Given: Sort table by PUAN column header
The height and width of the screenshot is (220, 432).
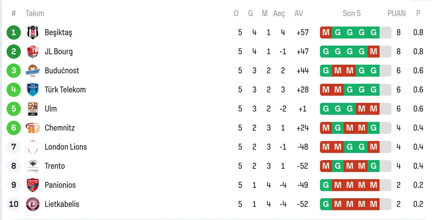Looking at the screenshot, I should tap(397, 13).
